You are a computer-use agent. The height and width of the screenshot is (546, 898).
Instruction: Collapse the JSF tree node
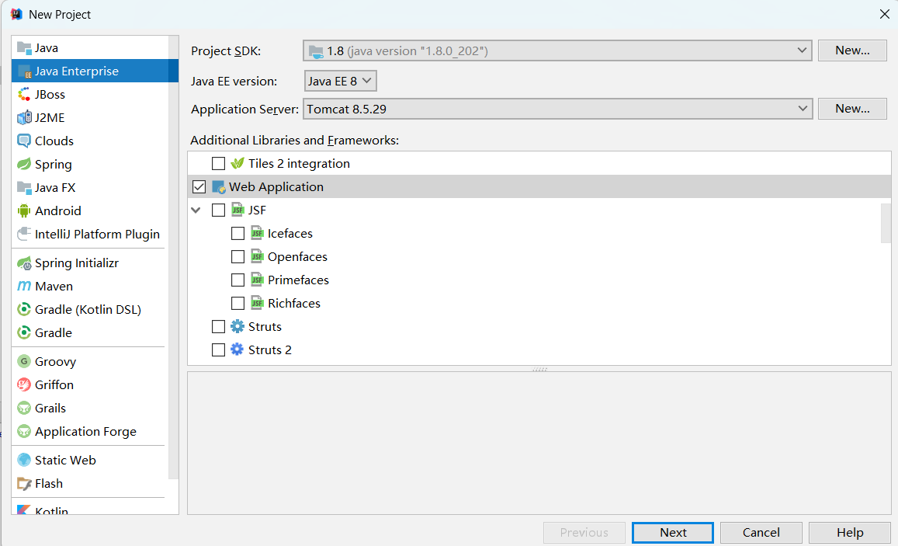coord(196,210)
